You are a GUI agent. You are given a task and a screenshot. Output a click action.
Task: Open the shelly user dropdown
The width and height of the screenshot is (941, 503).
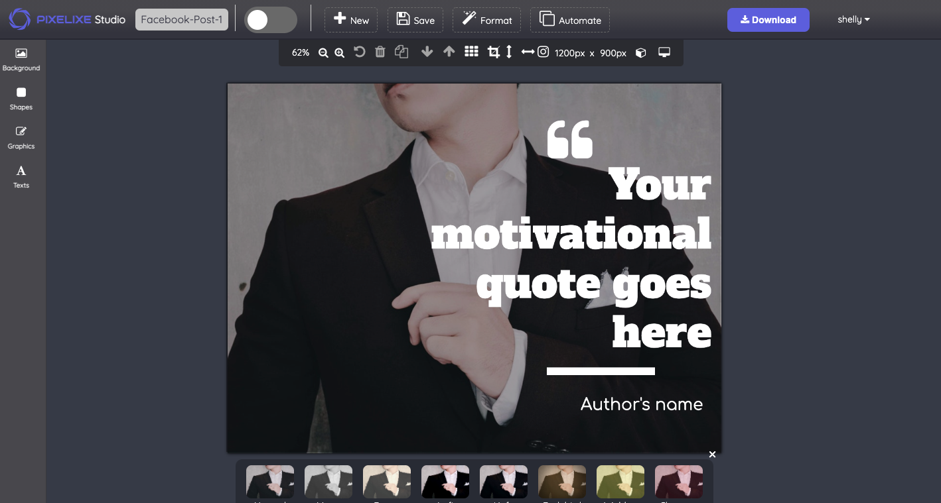tap(853, 20)
